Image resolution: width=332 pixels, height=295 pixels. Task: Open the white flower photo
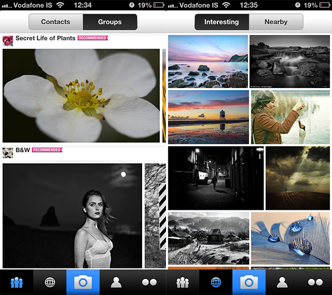point(81,95)
